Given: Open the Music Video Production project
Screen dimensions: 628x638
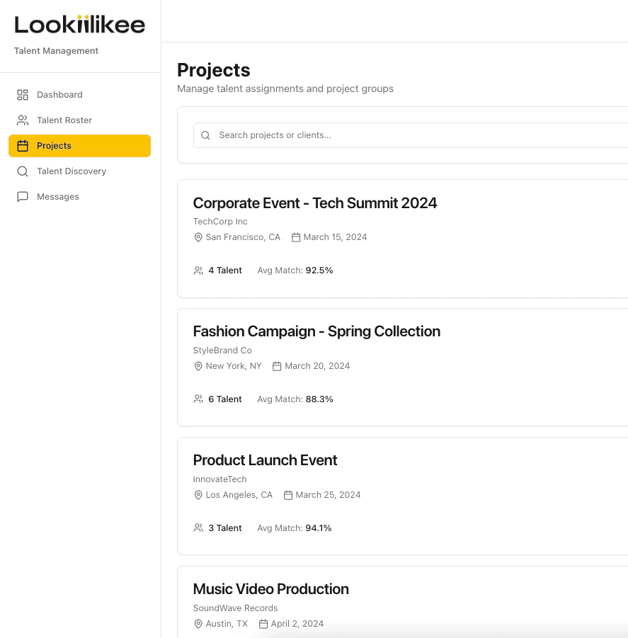Looking at the screenshot, I should [270, 589].
